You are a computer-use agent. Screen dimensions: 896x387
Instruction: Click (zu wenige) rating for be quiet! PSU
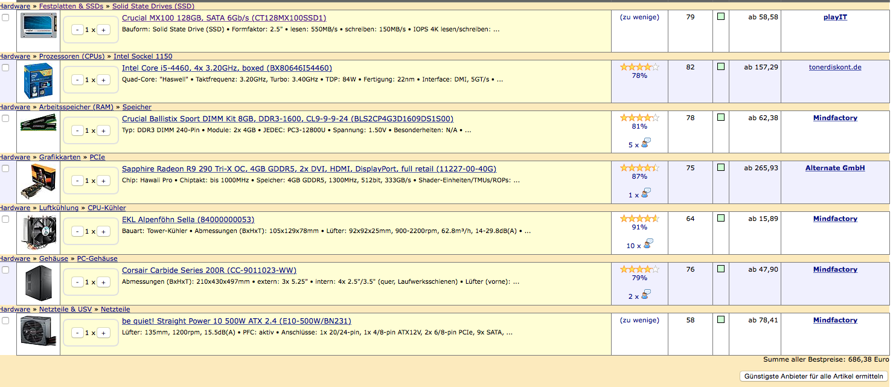point(639,320)
